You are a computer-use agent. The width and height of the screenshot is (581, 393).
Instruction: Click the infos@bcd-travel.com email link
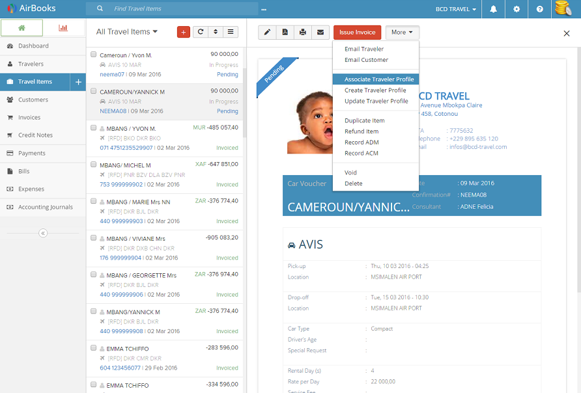point(478,147)
